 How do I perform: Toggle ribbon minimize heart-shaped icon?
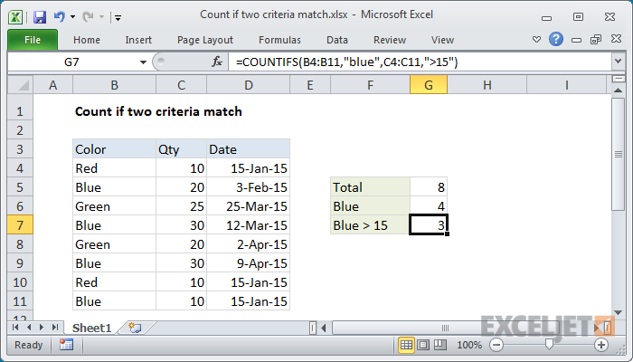[x=536, y=40]
